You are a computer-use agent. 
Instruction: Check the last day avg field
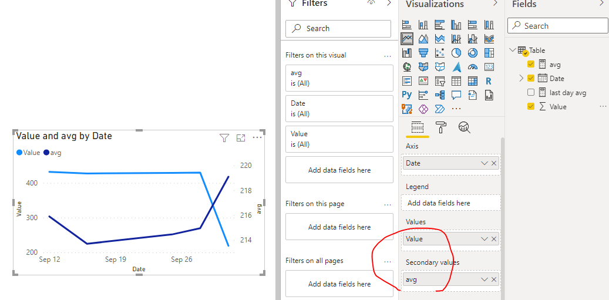pyautogui.click(x=531, y=92)
